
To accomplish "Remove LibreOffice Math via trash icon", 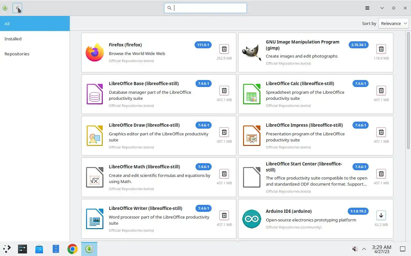I will point(224,174).
